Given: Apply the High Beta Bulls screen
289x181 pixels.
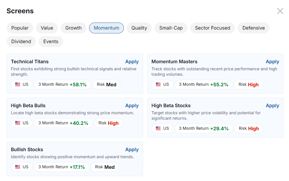Looking at the screenshot, I should tap(132, 106).
